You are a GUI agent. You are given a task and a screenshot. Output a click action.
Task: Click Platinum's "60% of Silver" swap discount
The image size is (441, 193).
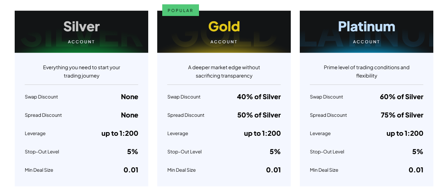click(x=401, y=97)
